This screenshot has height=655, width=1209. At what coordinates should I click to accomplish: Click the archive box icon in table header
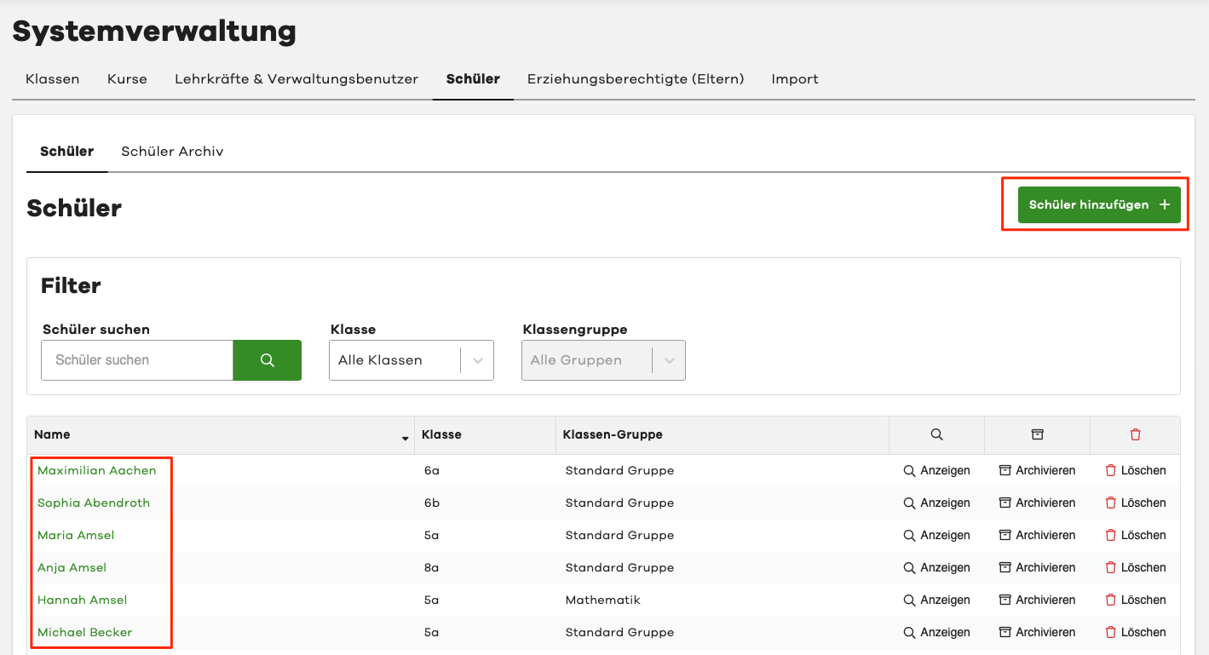(1037, 434)
